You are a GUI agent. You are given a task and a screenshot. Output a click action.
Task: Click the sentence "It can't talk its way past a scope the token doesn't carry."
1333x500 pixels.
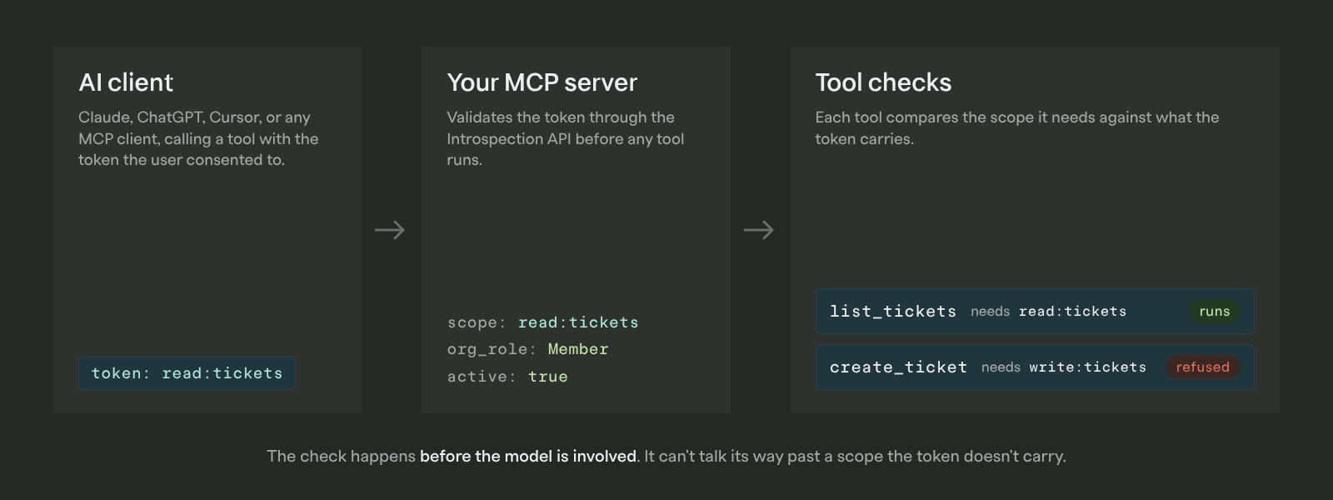coord(855,457)
